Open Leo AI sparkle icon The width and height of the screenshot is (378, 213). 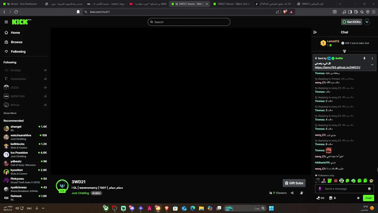pos(362,12)
